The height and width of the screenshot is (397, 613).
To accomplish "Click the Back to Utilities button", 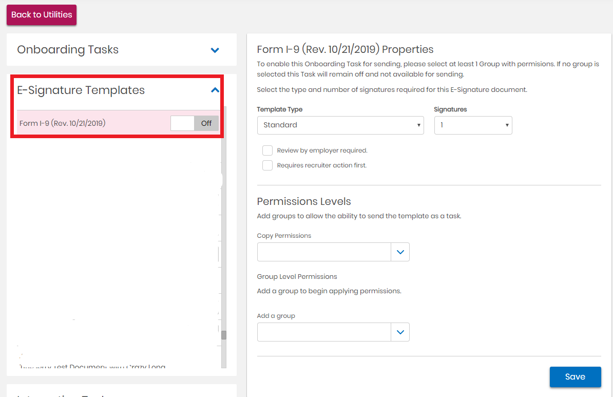I will (42, 15).
